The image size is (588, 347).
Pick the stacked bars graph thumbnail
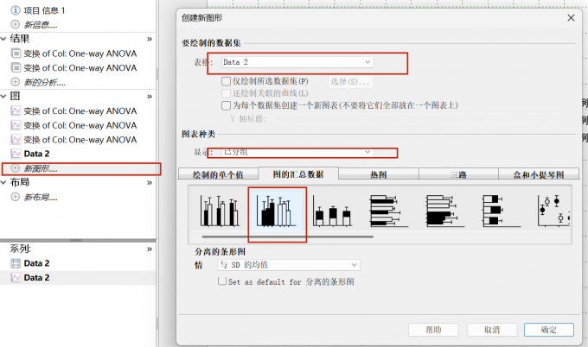tap(331, 211)
